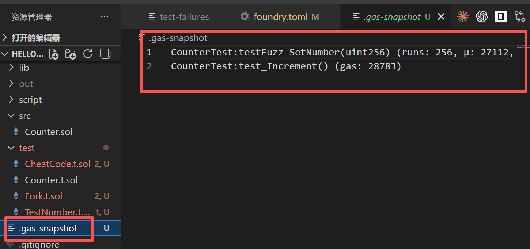This screenshot has width=530, height=249.
Task: Click the source control compare changes icon
Action: (519, 16)
